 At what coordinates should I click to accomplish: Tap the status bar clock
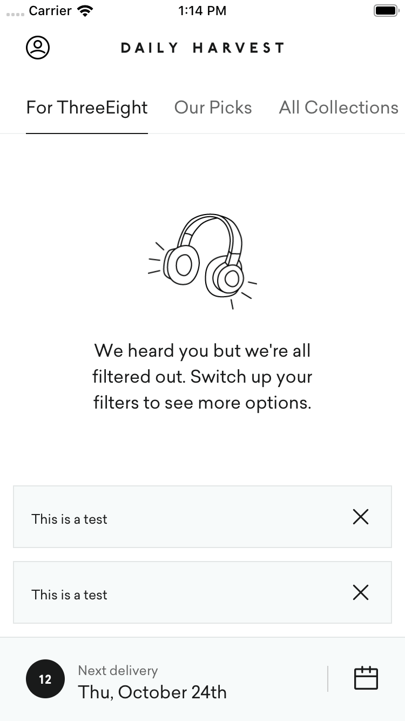[202, 11]
